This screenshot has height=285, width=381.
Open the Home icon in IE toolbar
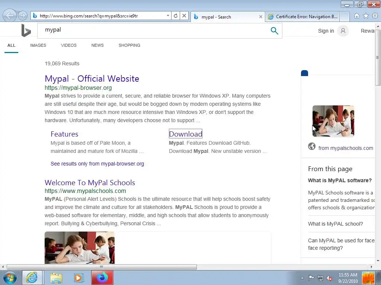click(x=357, y=16)
